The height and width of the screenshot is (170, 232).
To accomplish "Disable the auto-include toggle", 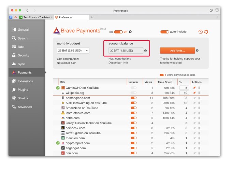I will pos(164,32).
